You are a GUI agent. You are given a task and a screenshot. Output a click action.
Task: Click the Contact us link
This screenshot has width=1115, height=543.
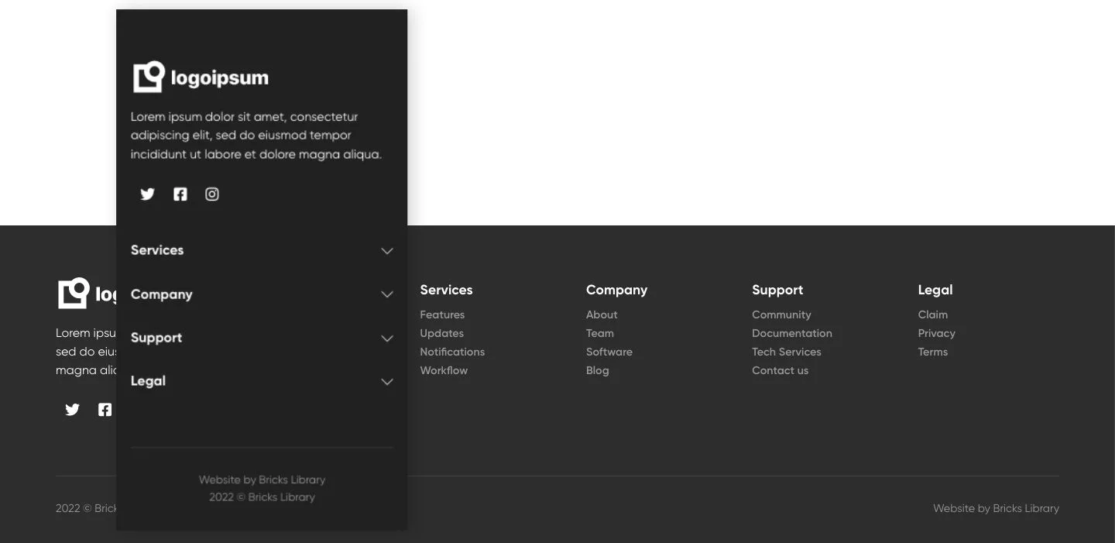click(780, 370)
